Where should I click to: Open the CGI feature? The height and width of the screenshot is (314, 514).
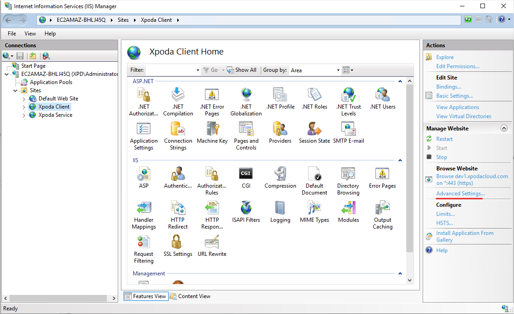246,178
